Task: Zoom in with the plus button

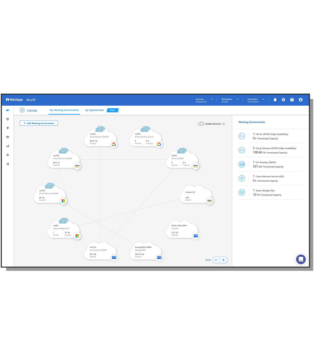Action: [x=223, y=260]
